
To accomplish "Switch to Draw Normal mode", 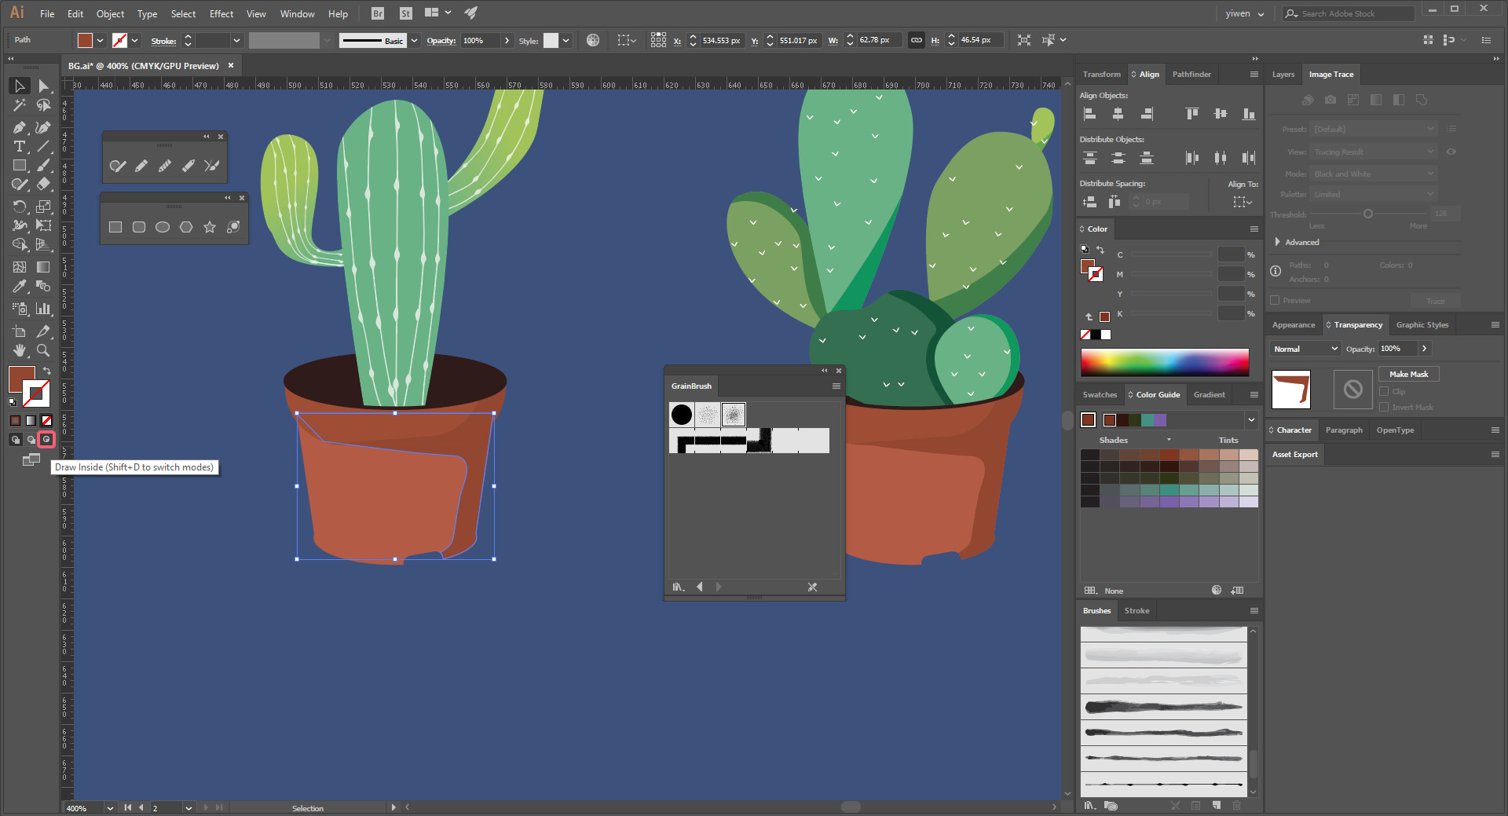I will coord(16,440).
